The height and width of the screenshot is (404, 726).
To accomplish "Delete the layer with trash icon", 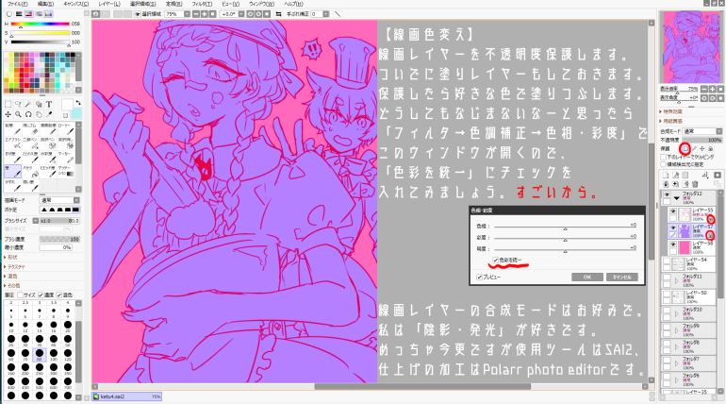I will click(x=695, y=184).
